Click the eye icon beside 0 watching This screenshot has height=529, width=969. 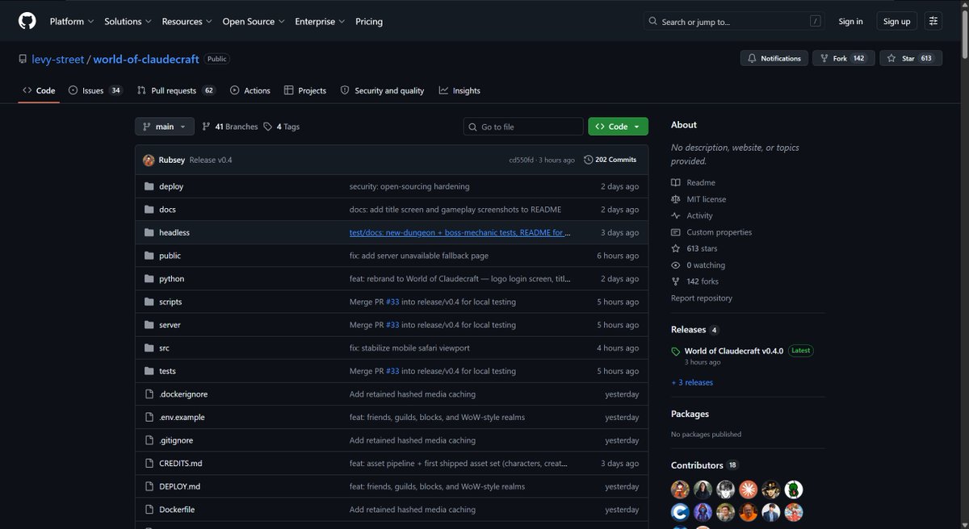coord(676,265)
